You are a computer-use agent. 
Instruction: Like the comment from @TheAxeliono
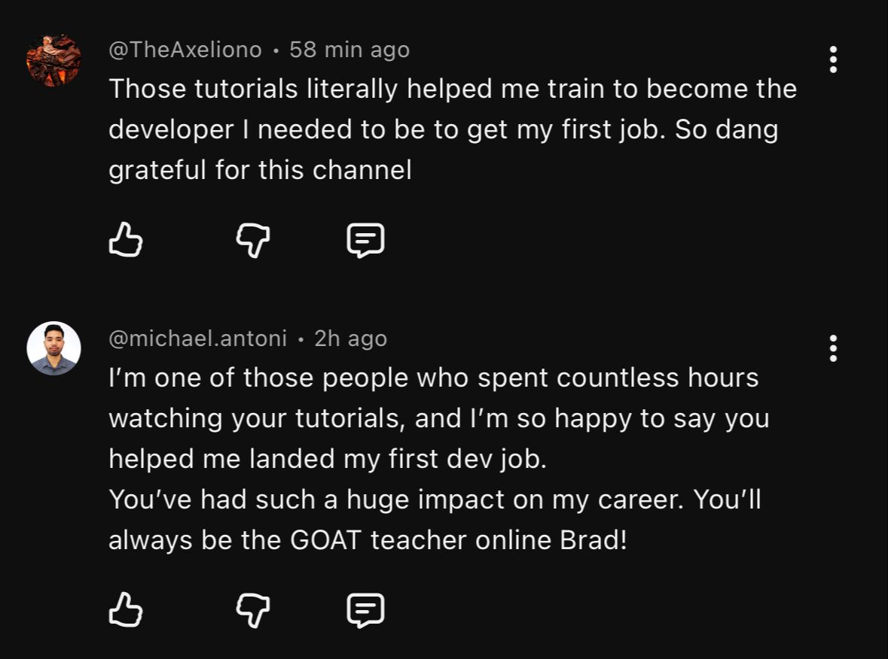(126, 241)
